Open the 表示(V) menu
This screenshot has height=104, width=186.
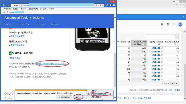(x=23, y=9)
